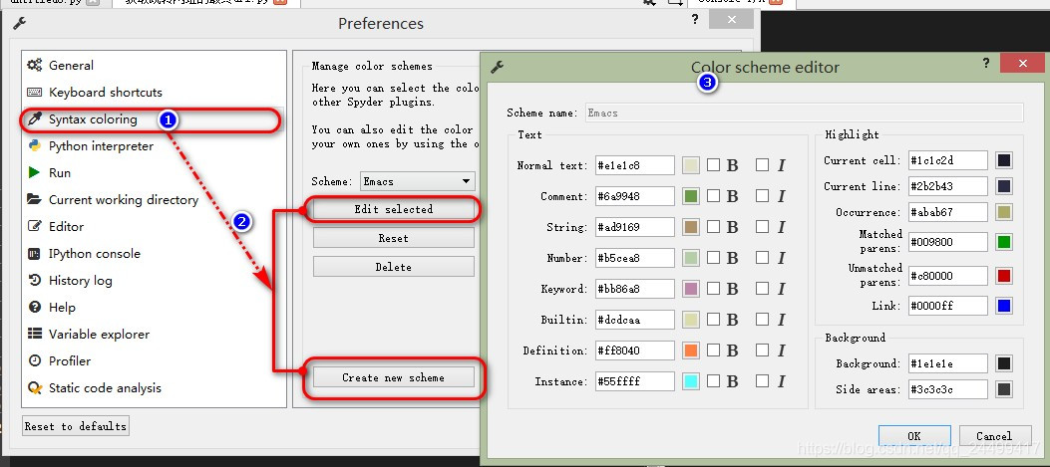Select Variable explorer table icon
The image size is (1050, 467).
(34, 334)
